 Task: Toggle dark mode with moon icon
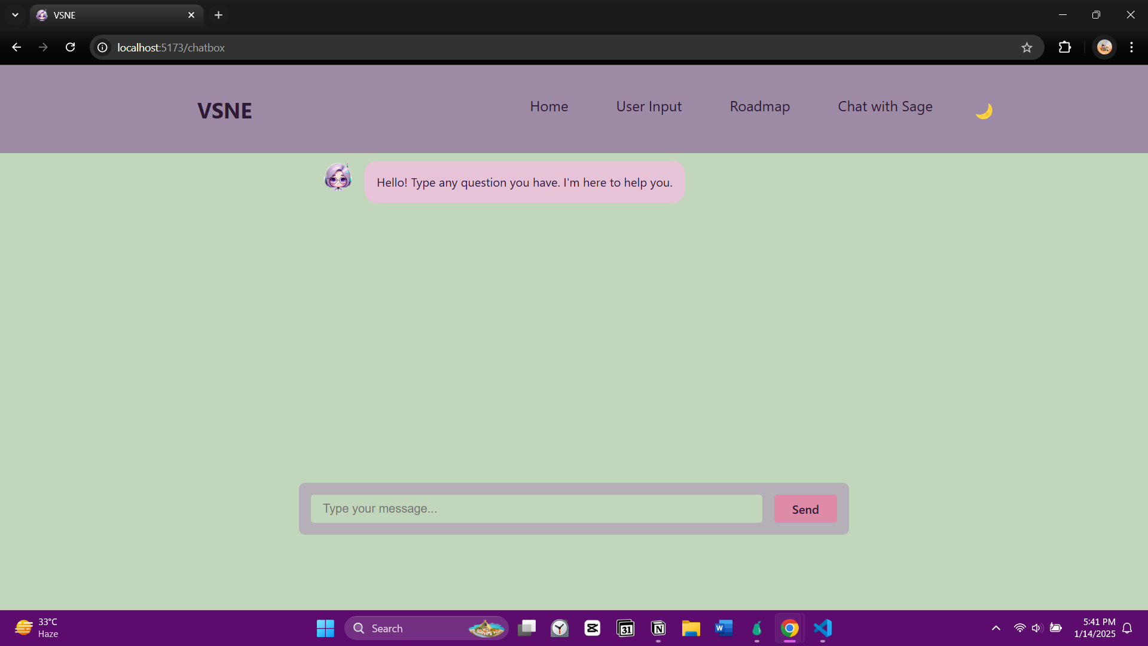(x=984, y=111)
